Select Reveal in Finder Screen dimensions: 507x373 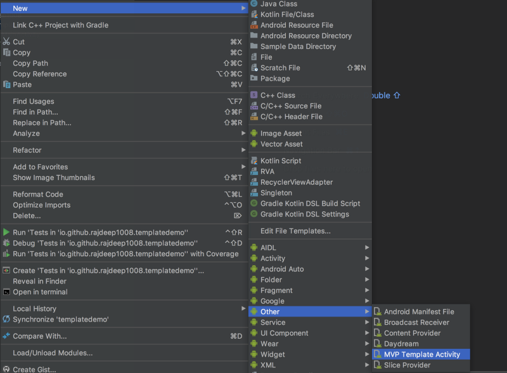pyautogui.click(x=124, y=281)
